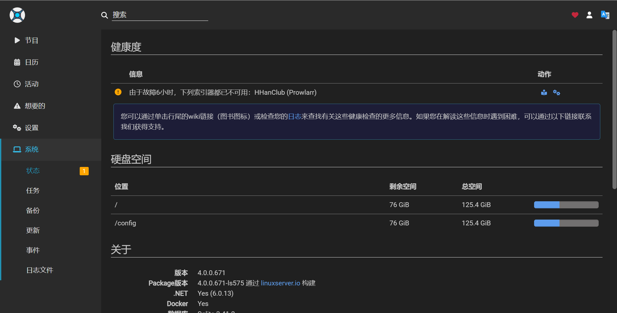
Task: Open 日志文件 from the sidebar
Action: coord(40,270)
